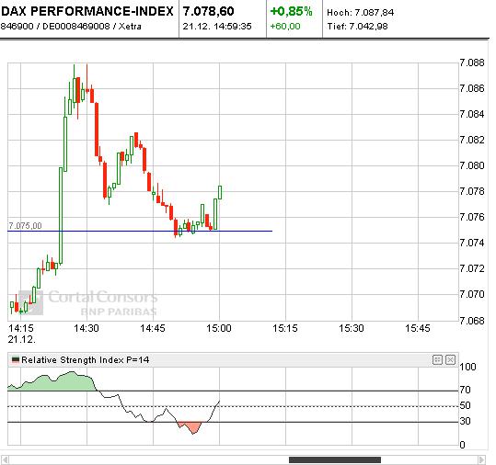
Task: Click the green overbought RSI area
Action: point(53,382)
